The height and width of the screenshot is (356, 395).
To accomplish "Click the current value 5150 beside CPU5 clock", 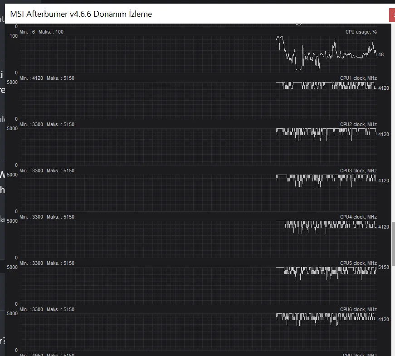I will point(383,267).
